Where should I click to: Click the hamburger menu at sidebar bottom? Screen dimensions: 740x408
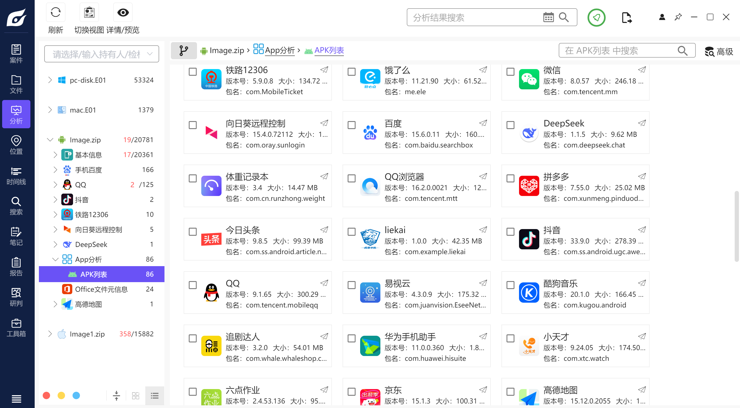click(16, 398)
